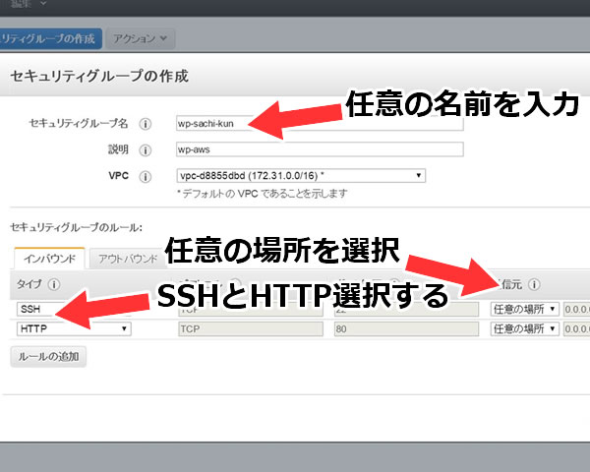590x472 pixels.
Task: Open the 任意の場所 source dropdown in HTTP row
Action: [x=524, y=329]
